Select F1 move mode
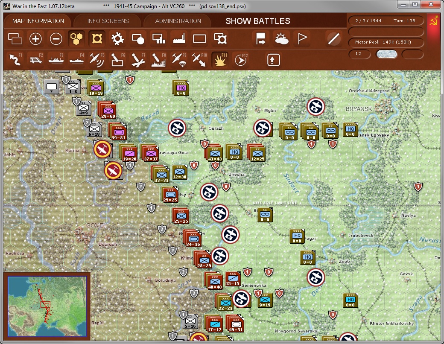 coord(15,60)
